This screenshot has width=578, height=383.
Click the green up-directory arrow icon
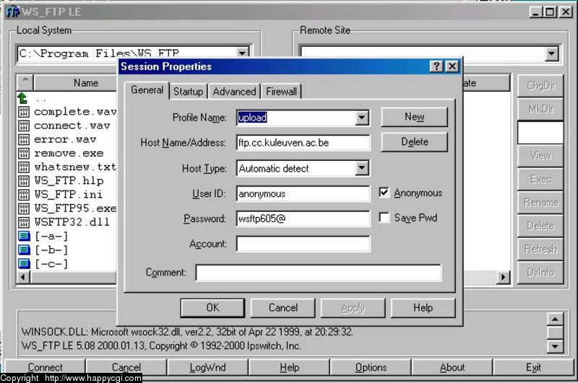[x=23, y=98]
